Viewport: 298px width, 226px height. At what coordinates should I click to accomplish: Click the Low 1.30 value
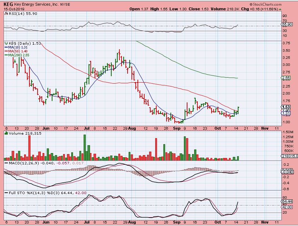pos(178,9)
